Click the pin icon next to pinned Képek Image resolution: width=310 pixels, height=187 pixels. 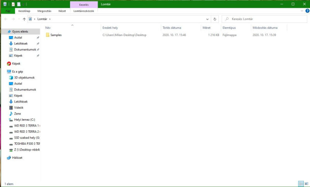pyautogui.click(x=38, y=55)
